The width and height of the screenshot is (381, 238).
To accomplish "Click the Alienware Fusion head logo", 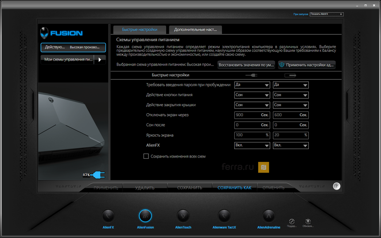I will point(44,33).
